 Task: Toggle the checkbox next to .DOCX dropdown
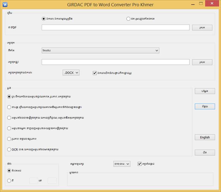[x=95, y=73]
